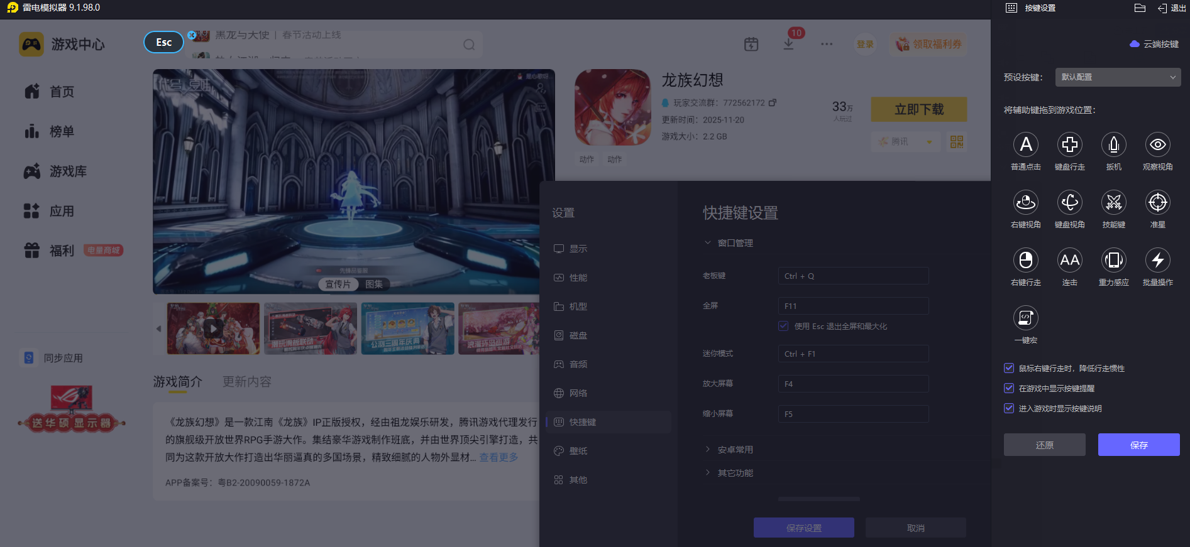Select the 一键宏 macro icon

1026,318
